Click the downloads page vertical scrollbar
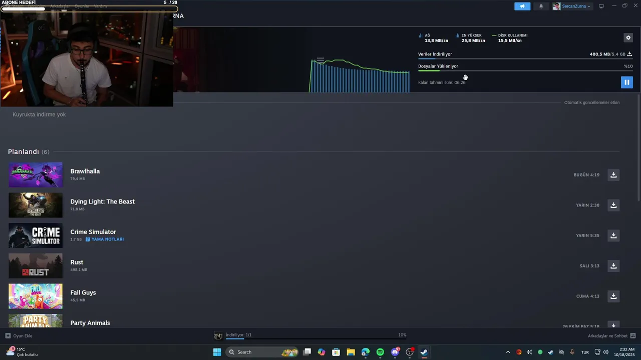This screenshot has width=641, height=360. [638, 147]
